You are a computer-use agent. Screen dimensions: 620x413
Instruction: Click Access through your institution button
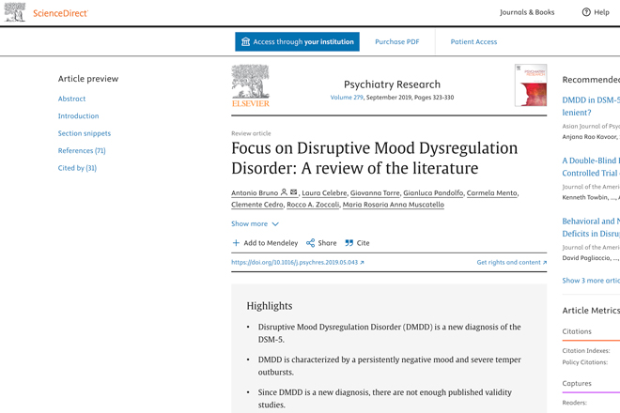click(x=298, y=41)
